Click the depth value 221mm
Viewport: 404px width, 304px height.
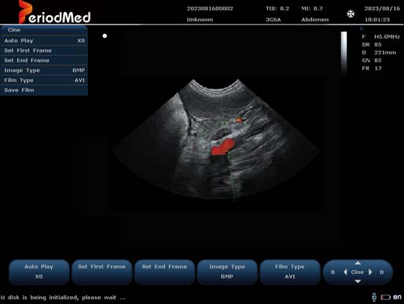click(x=385, y=53)
